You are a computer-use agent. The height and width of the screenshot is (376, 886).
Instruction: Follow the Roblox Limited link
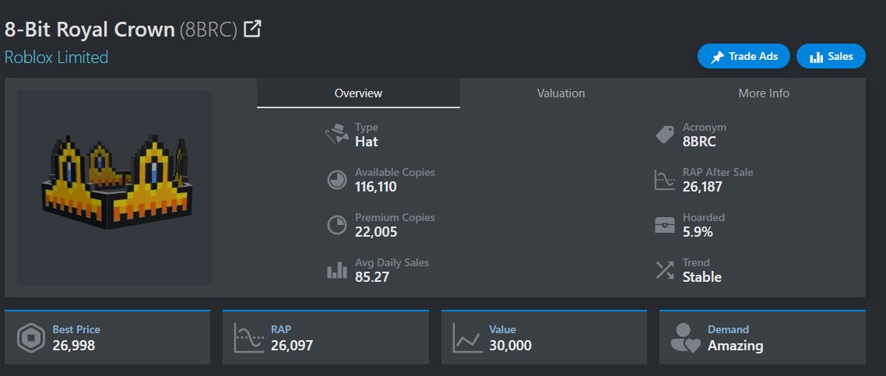coord(56,58)
